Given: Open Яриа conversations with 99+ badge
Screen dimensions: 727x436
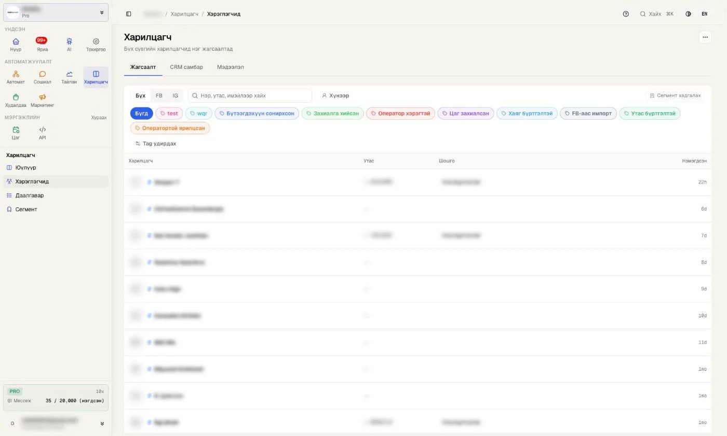Looking at the screenshot, I should [42, 45].
